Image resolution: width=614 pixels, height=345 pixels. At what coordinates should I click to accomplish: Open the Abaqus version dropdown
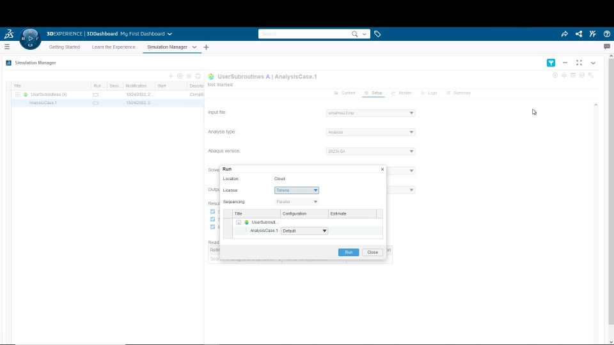click(370, 151)
